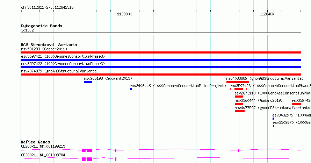The width and height of the screenshot is (311, 163).
Task: Click the small blue square of esv3406446
Action: [131, 89]
